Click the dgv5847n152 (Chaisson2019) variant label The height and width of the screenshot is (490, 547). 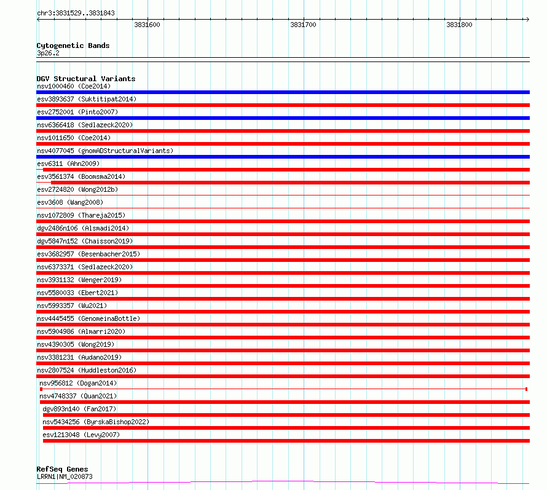tap(85, 241)
